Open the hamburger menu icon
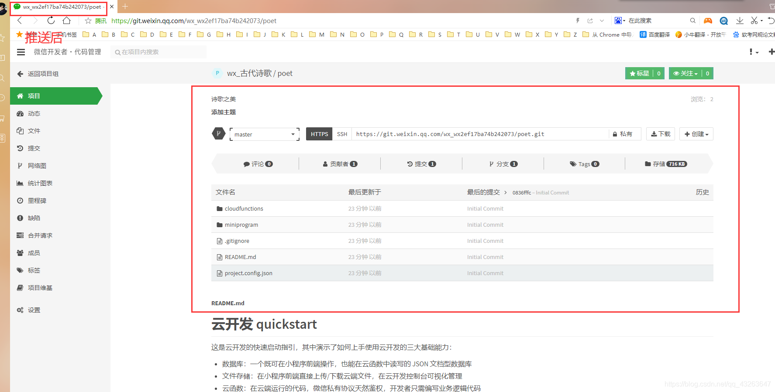775x392 pixels. 21,52
